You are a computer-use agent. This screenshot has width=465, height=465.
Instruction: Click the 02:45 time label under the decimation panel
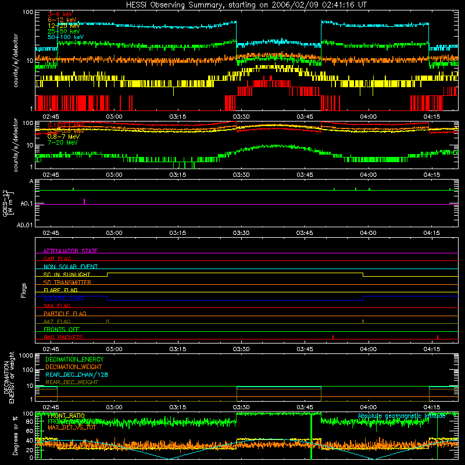click(51, 407)
